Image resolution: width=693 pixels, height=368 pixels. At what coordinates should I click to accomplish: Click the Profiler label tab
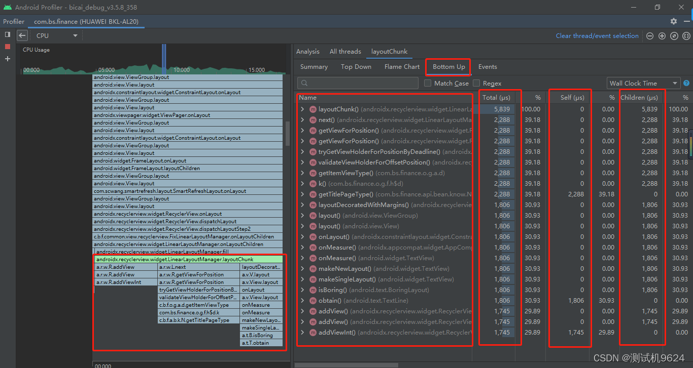(14, 22)
